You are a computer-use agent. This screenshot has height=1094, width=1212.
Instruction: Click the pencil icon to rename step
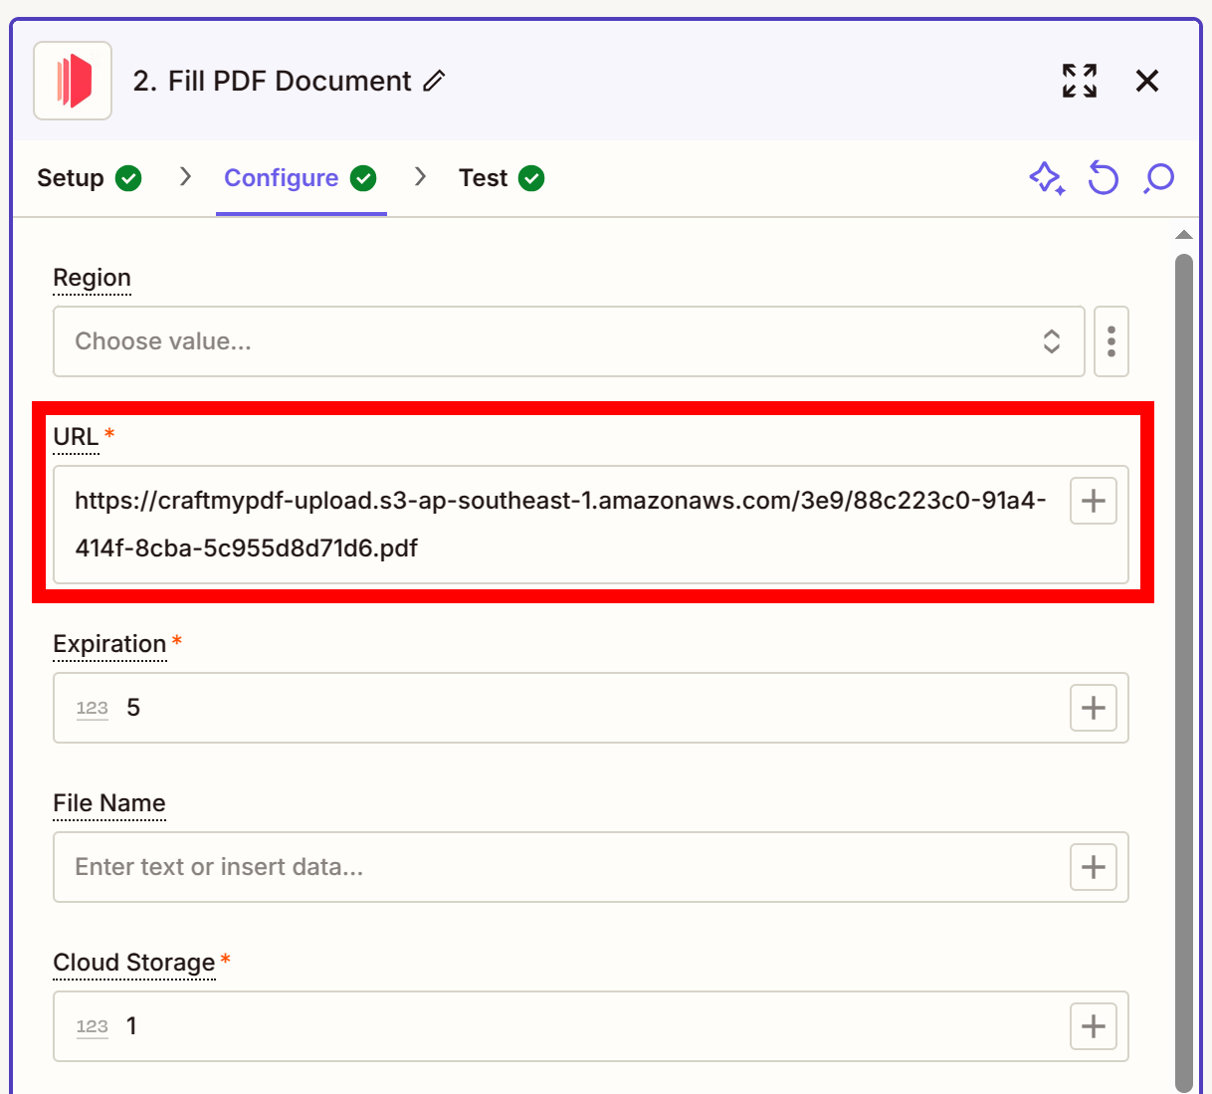coord(434,81)
